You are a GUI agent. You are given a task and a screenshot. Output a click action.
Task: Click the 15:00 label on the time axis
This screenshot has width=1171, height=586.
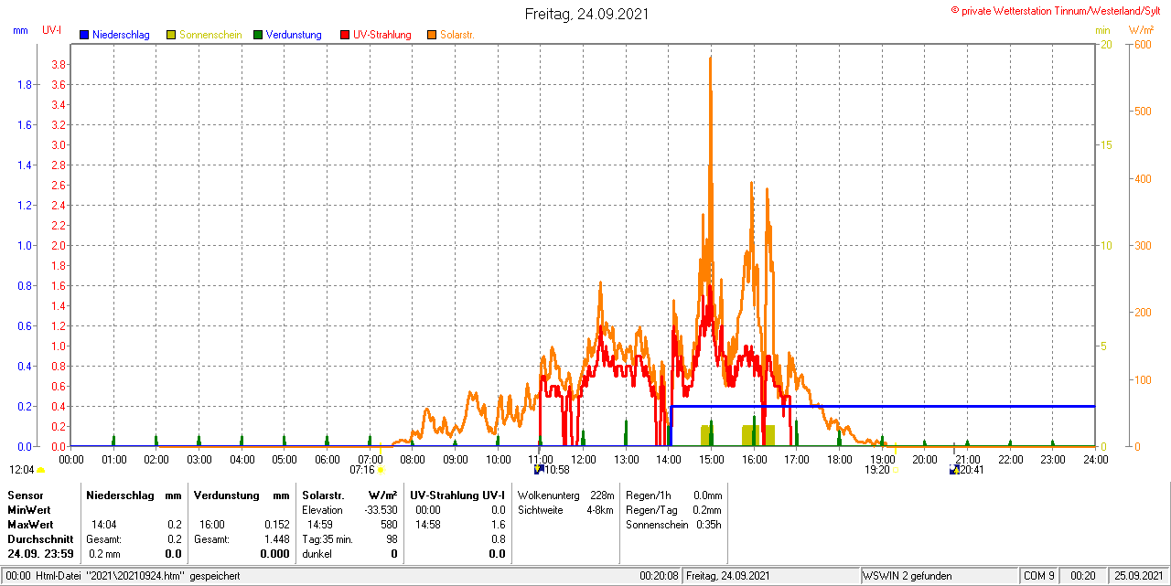tap(712, 459)
